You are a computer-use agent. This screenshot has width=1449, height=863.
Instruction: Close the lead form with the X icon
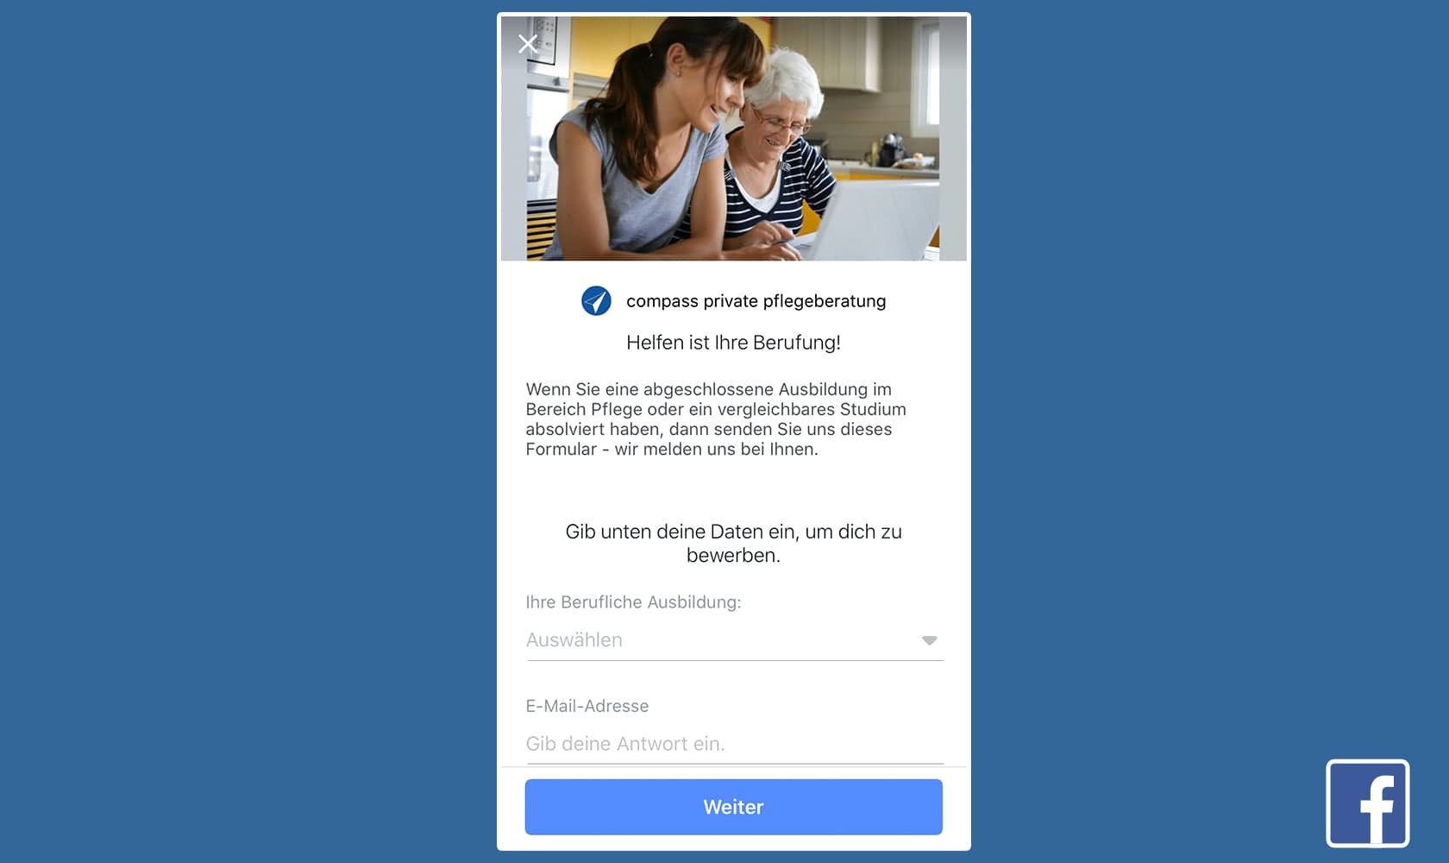click(528, 44)
